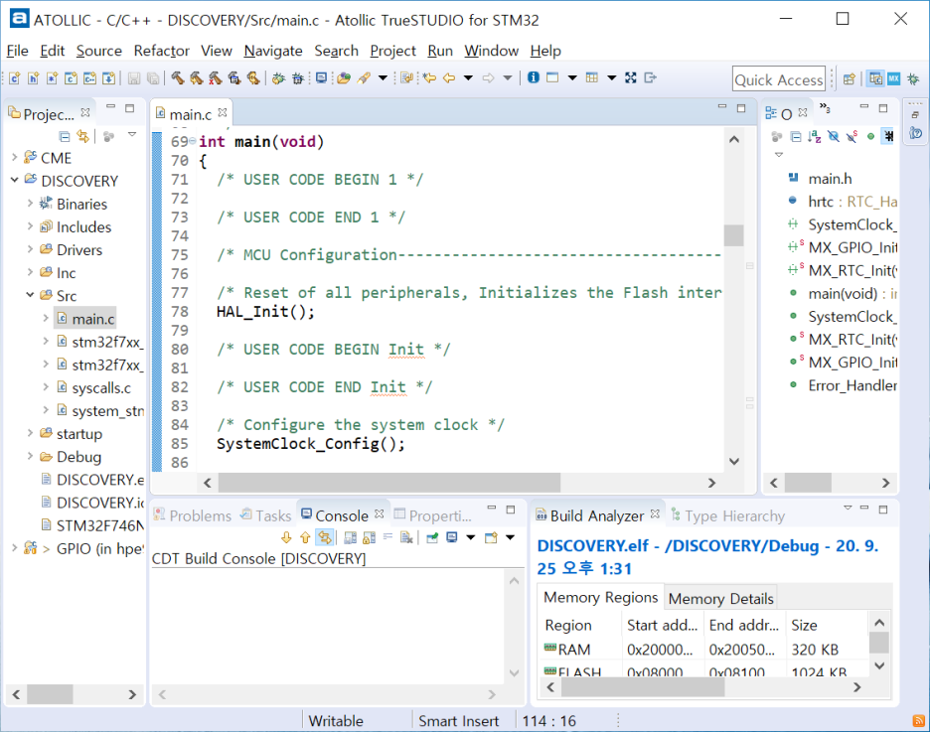The width and height of the screenshot is (930, 732).
Task: Click the hammer icon with red X
Action: 216,77
